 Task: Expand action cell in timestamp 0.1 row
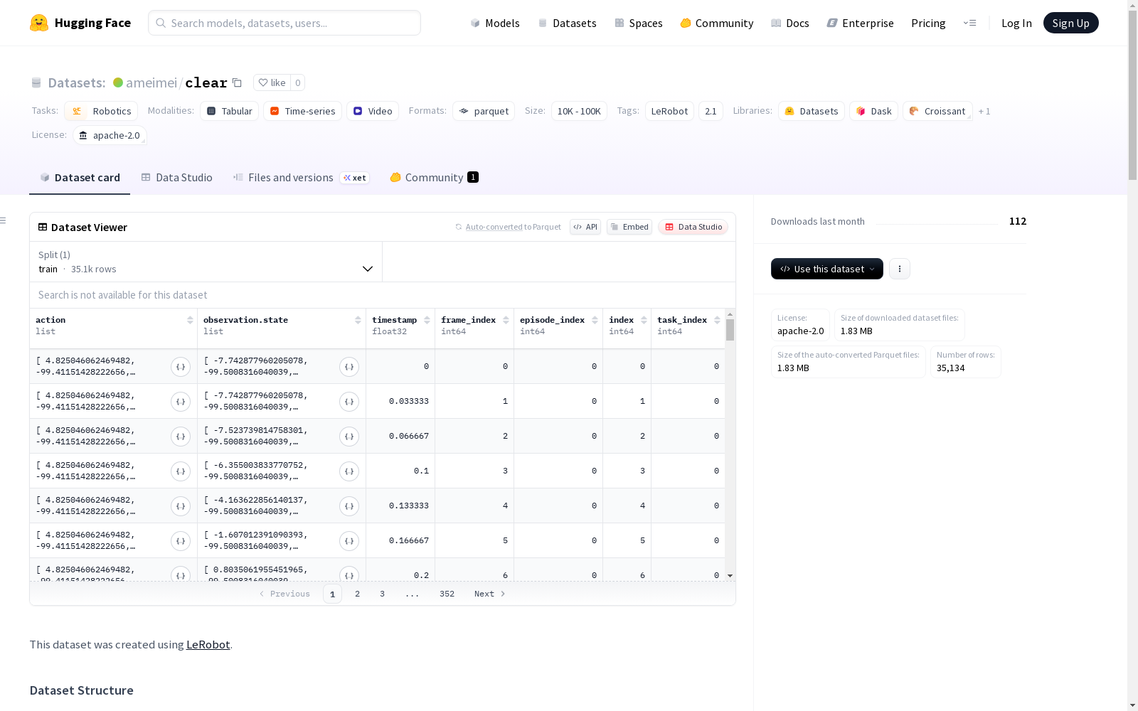click(181, 471)
